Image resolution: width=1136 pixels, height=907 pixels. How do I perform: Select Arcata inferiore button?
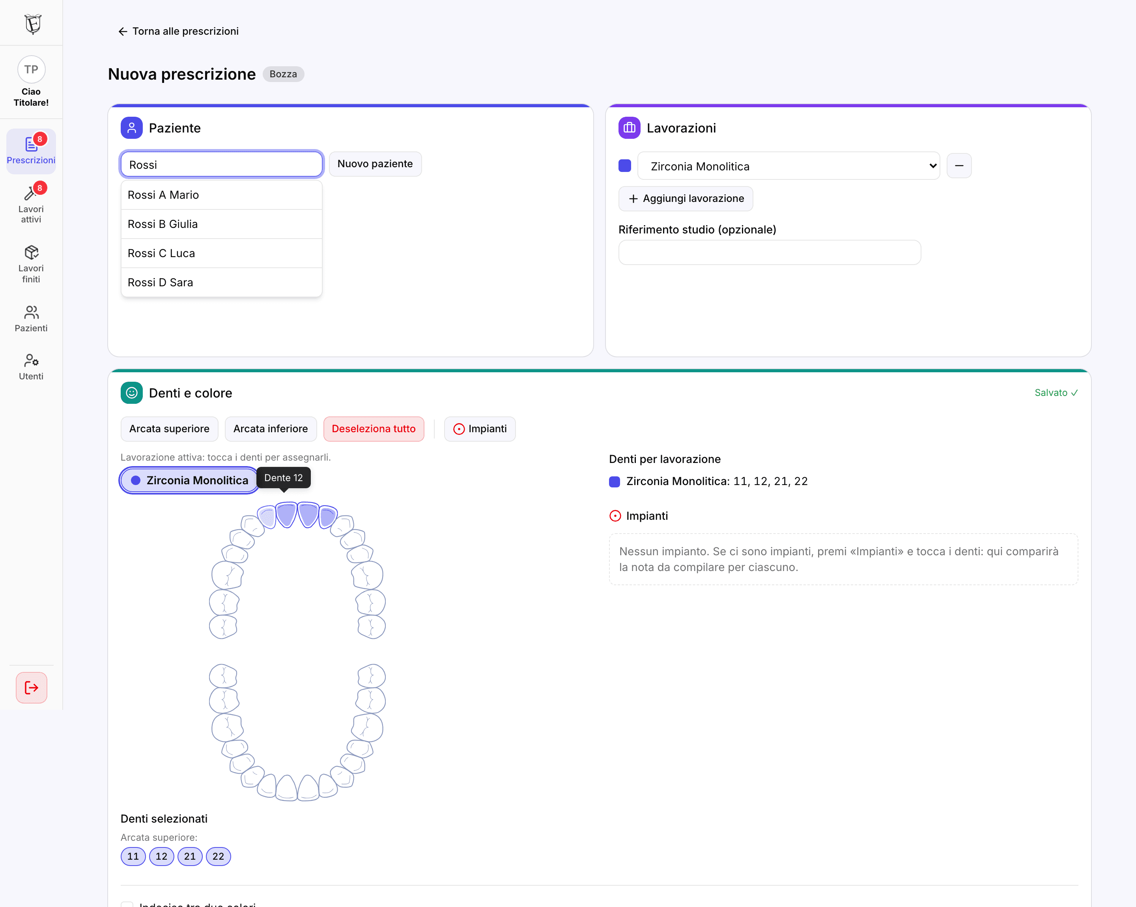tap(270, 429)
